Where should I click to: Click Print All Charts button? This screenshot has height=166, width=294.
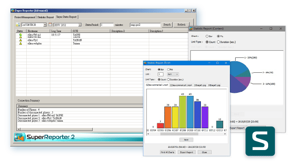pyautogui.click(x=167, y=152)
